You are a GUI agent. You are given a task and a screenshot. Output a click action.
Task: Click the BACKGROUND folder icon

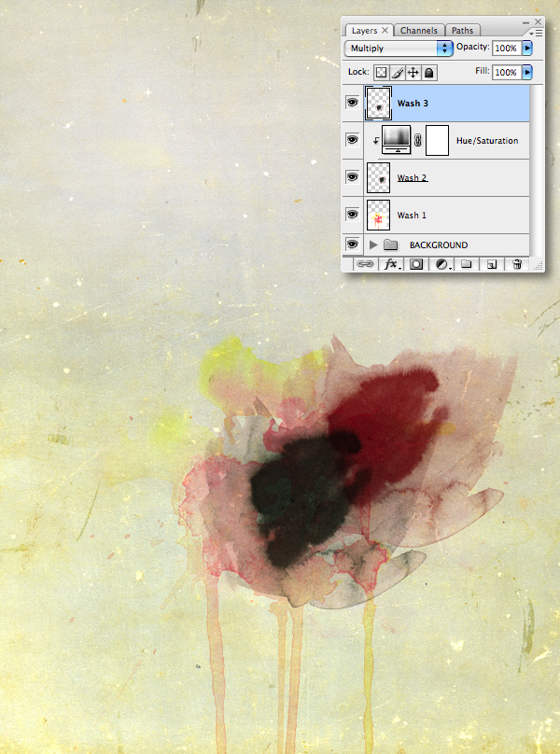[x=391, y=244]
